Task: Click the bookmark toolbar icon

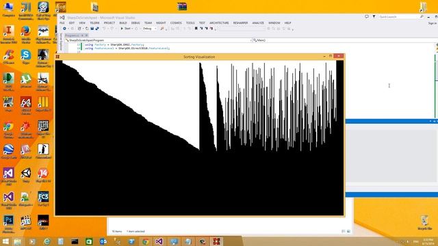Action: 196,29
